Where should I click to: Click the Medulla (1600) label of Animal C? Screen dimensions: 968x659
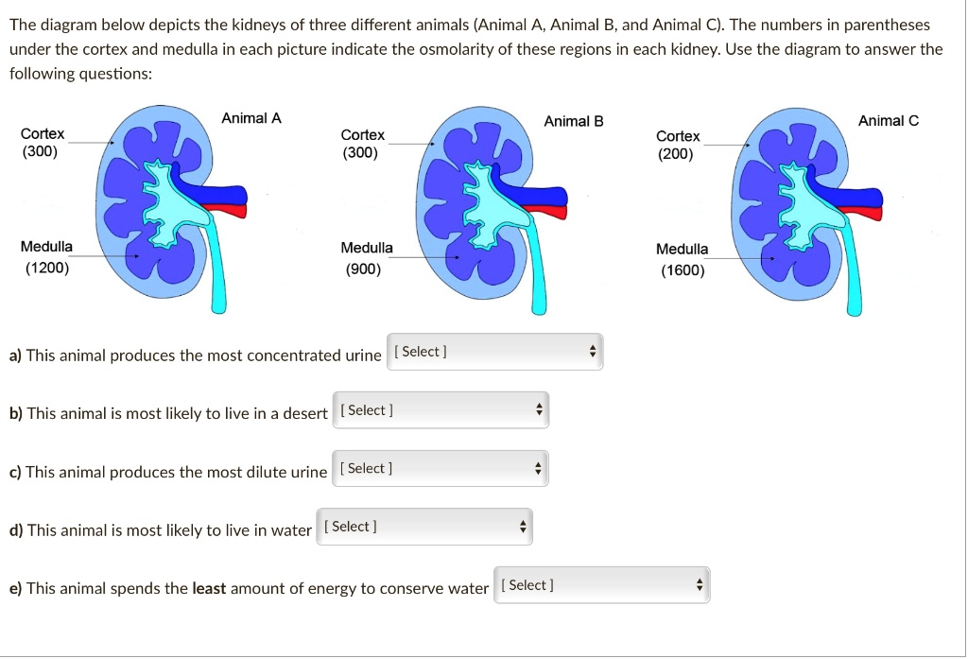682,259
